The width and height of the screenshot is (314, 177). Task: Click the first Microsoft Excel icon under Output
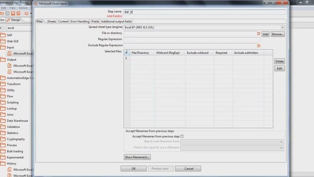[9, 65]
